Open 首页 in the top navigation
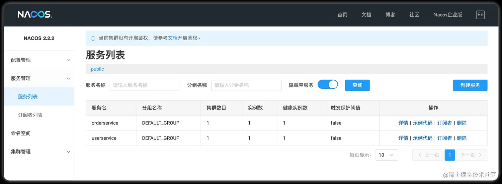Screen dimensions: 502x184 342,15
